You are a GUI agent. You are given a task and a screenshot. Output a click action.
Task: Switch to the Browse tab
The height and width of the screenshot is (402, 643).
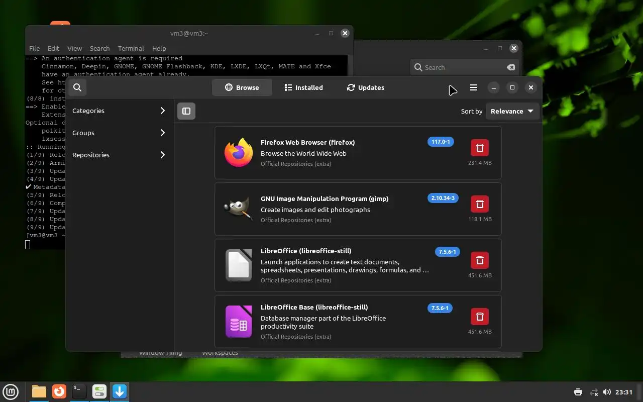(x=242, y=87)
